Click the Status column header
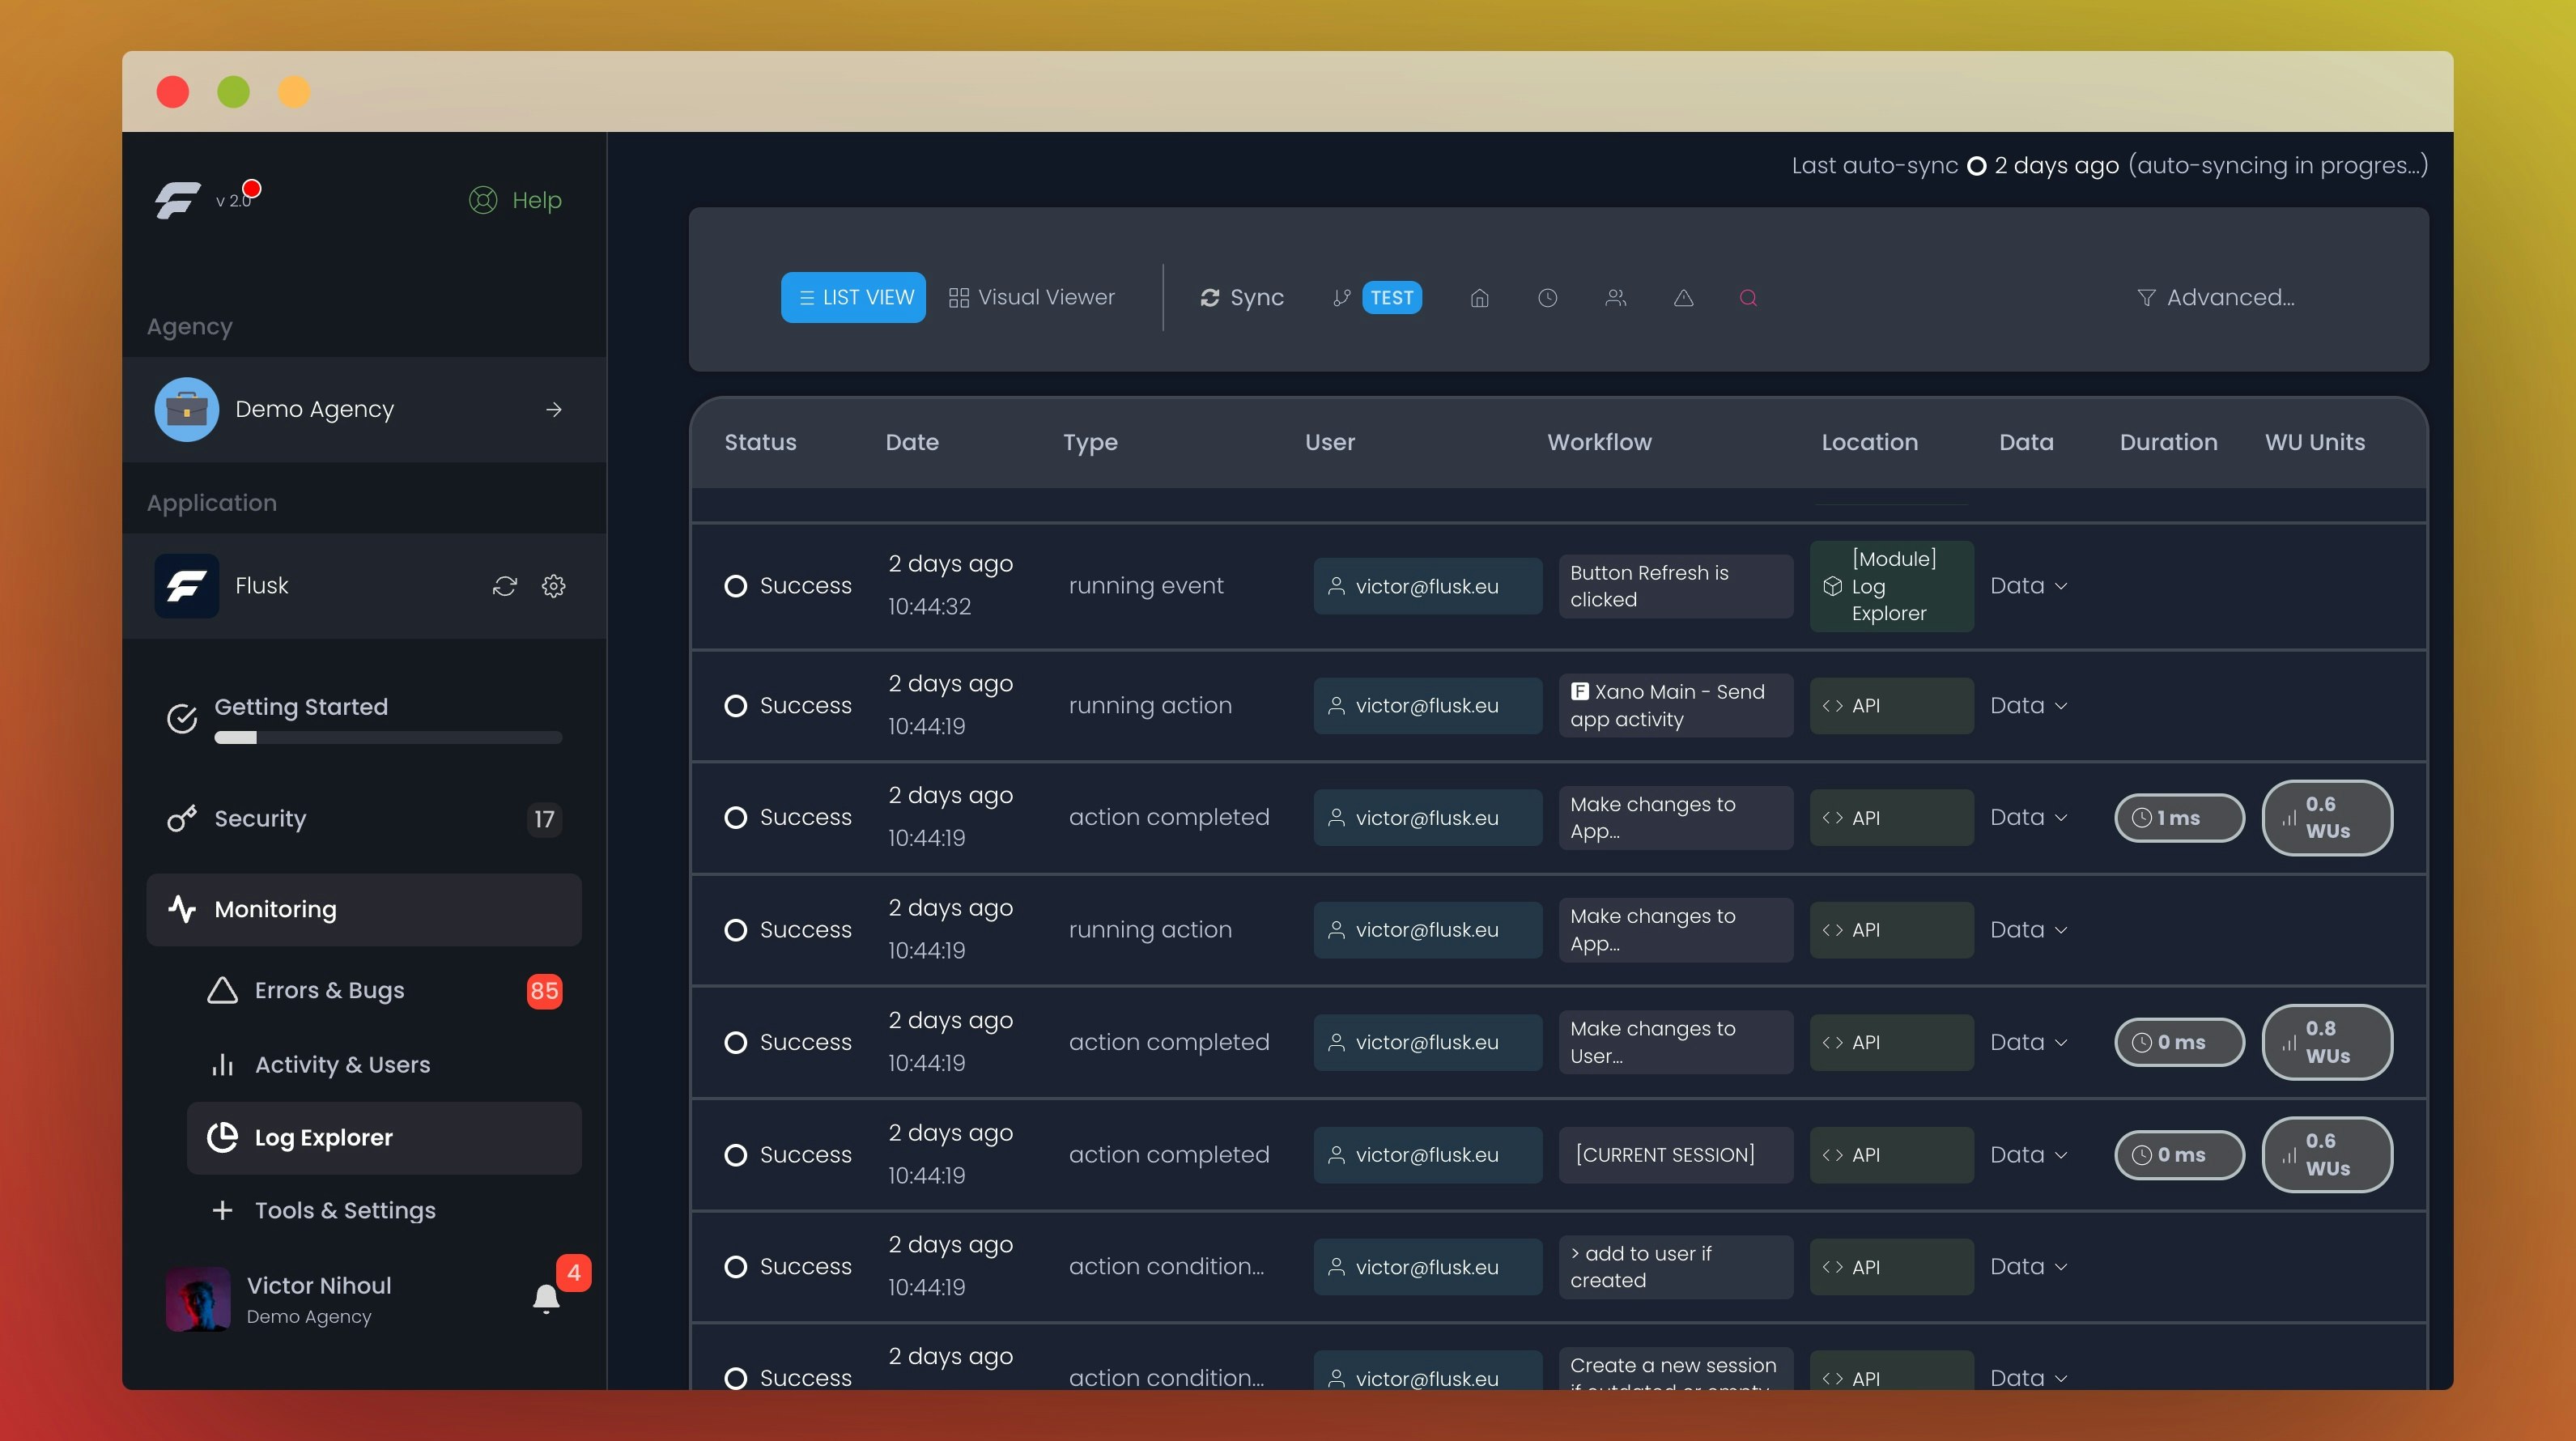Viewport: 2576px width, 1441px height. (760, 442)
